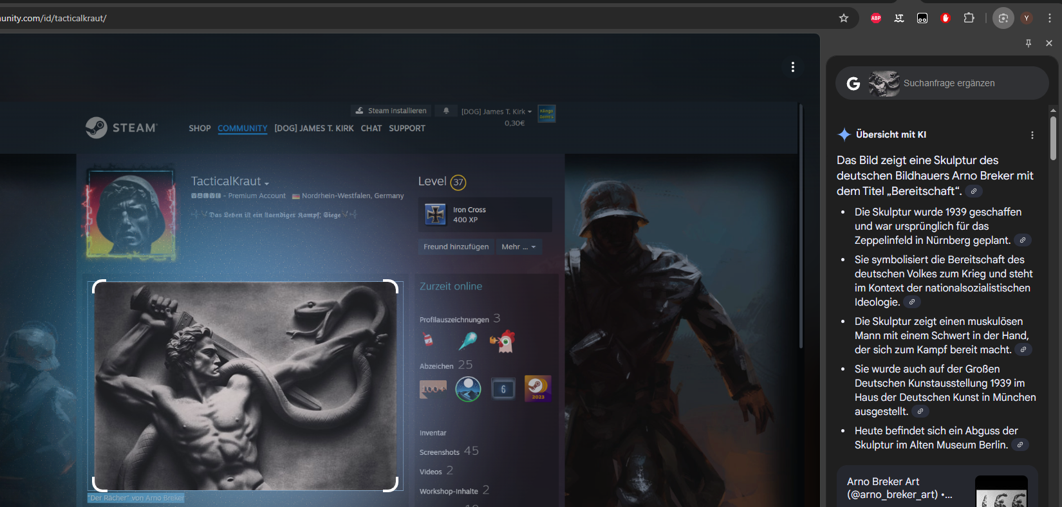Open the Steam 2023 badge
Viewport: 1062px width, 507px height.
pyautogui.click(x=537, y=389)
